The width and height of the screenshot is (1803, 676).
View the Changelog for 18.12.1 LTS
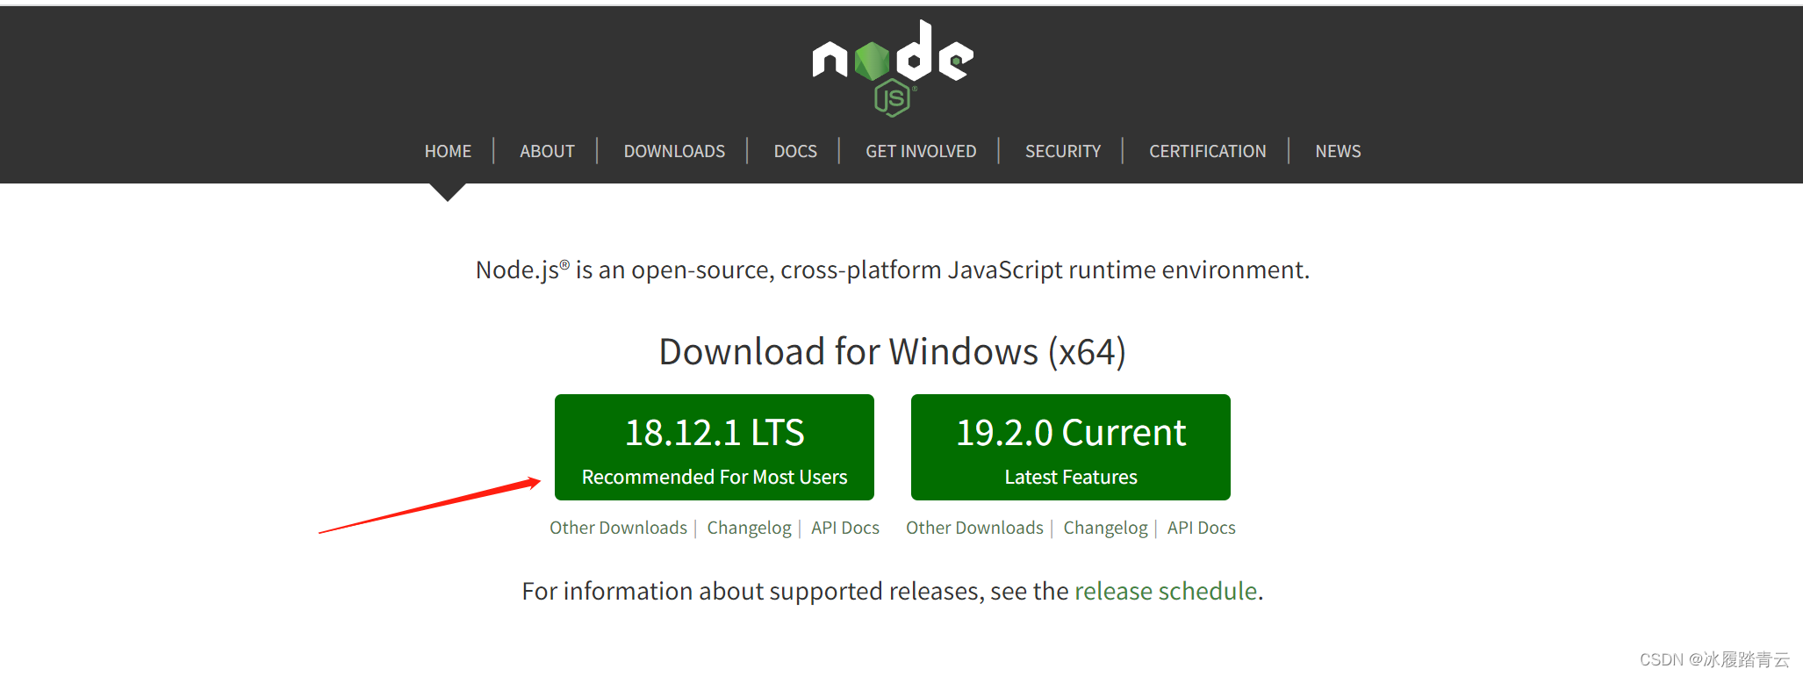click(x=749, y=527)
